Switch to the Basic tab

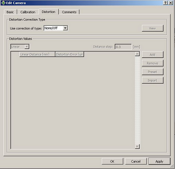(x=10, y=12)
